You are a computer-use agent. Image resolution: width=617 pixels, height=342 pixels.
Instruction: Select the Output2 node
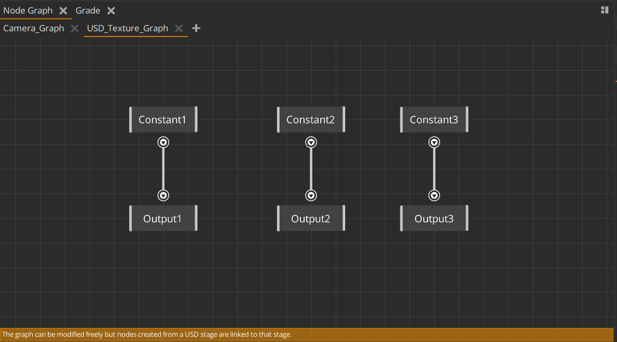311,218
